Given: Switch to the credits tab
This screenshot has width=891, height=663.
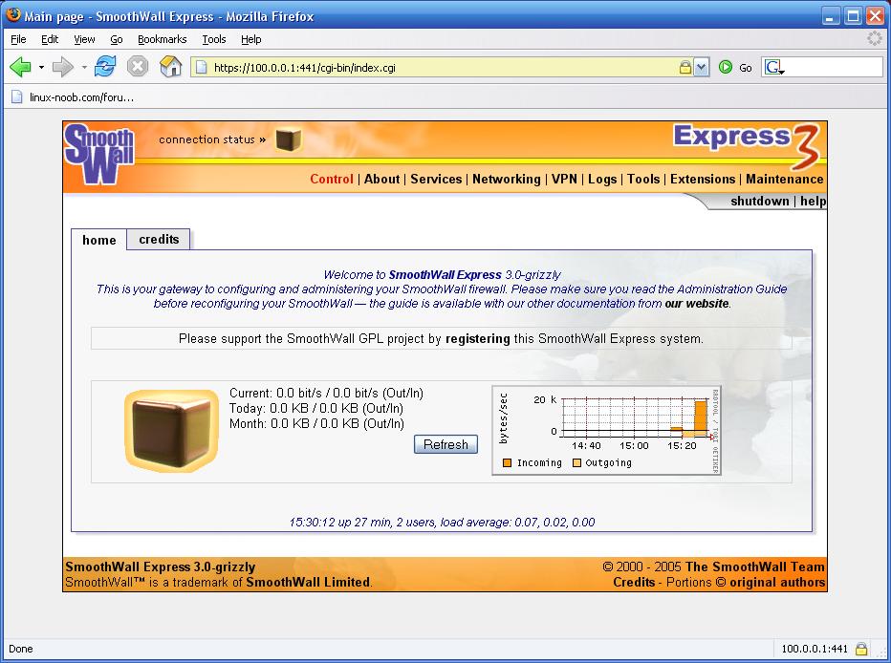Looking at the screenshot, I should tap(159, 240).
